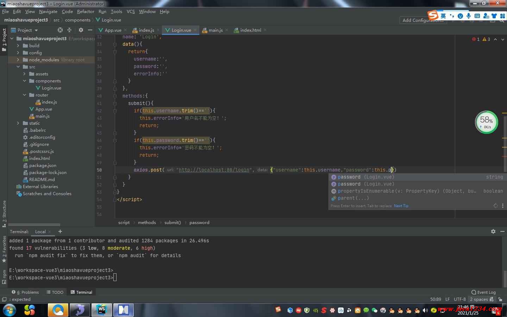This screenshot has width=507, height=317.
Task: Click the warnings count indicator
Action: tap(486, 39)
